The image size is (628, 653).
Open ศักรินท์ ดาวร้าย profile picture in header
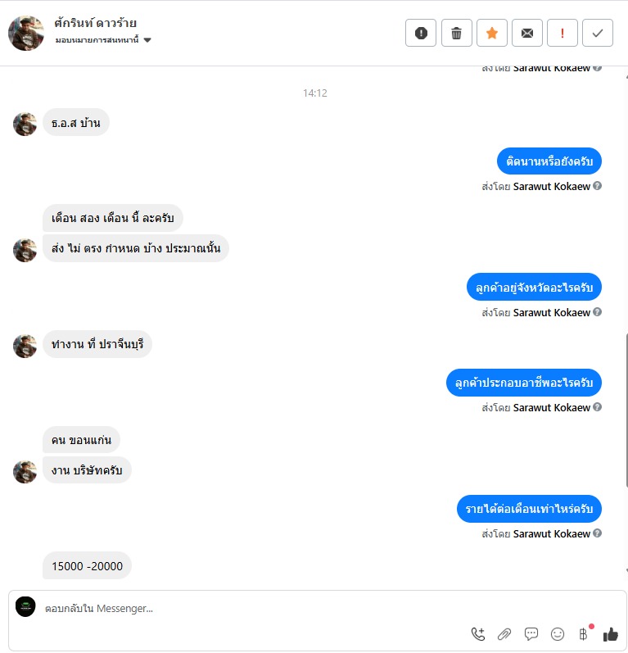pos(26,34)
